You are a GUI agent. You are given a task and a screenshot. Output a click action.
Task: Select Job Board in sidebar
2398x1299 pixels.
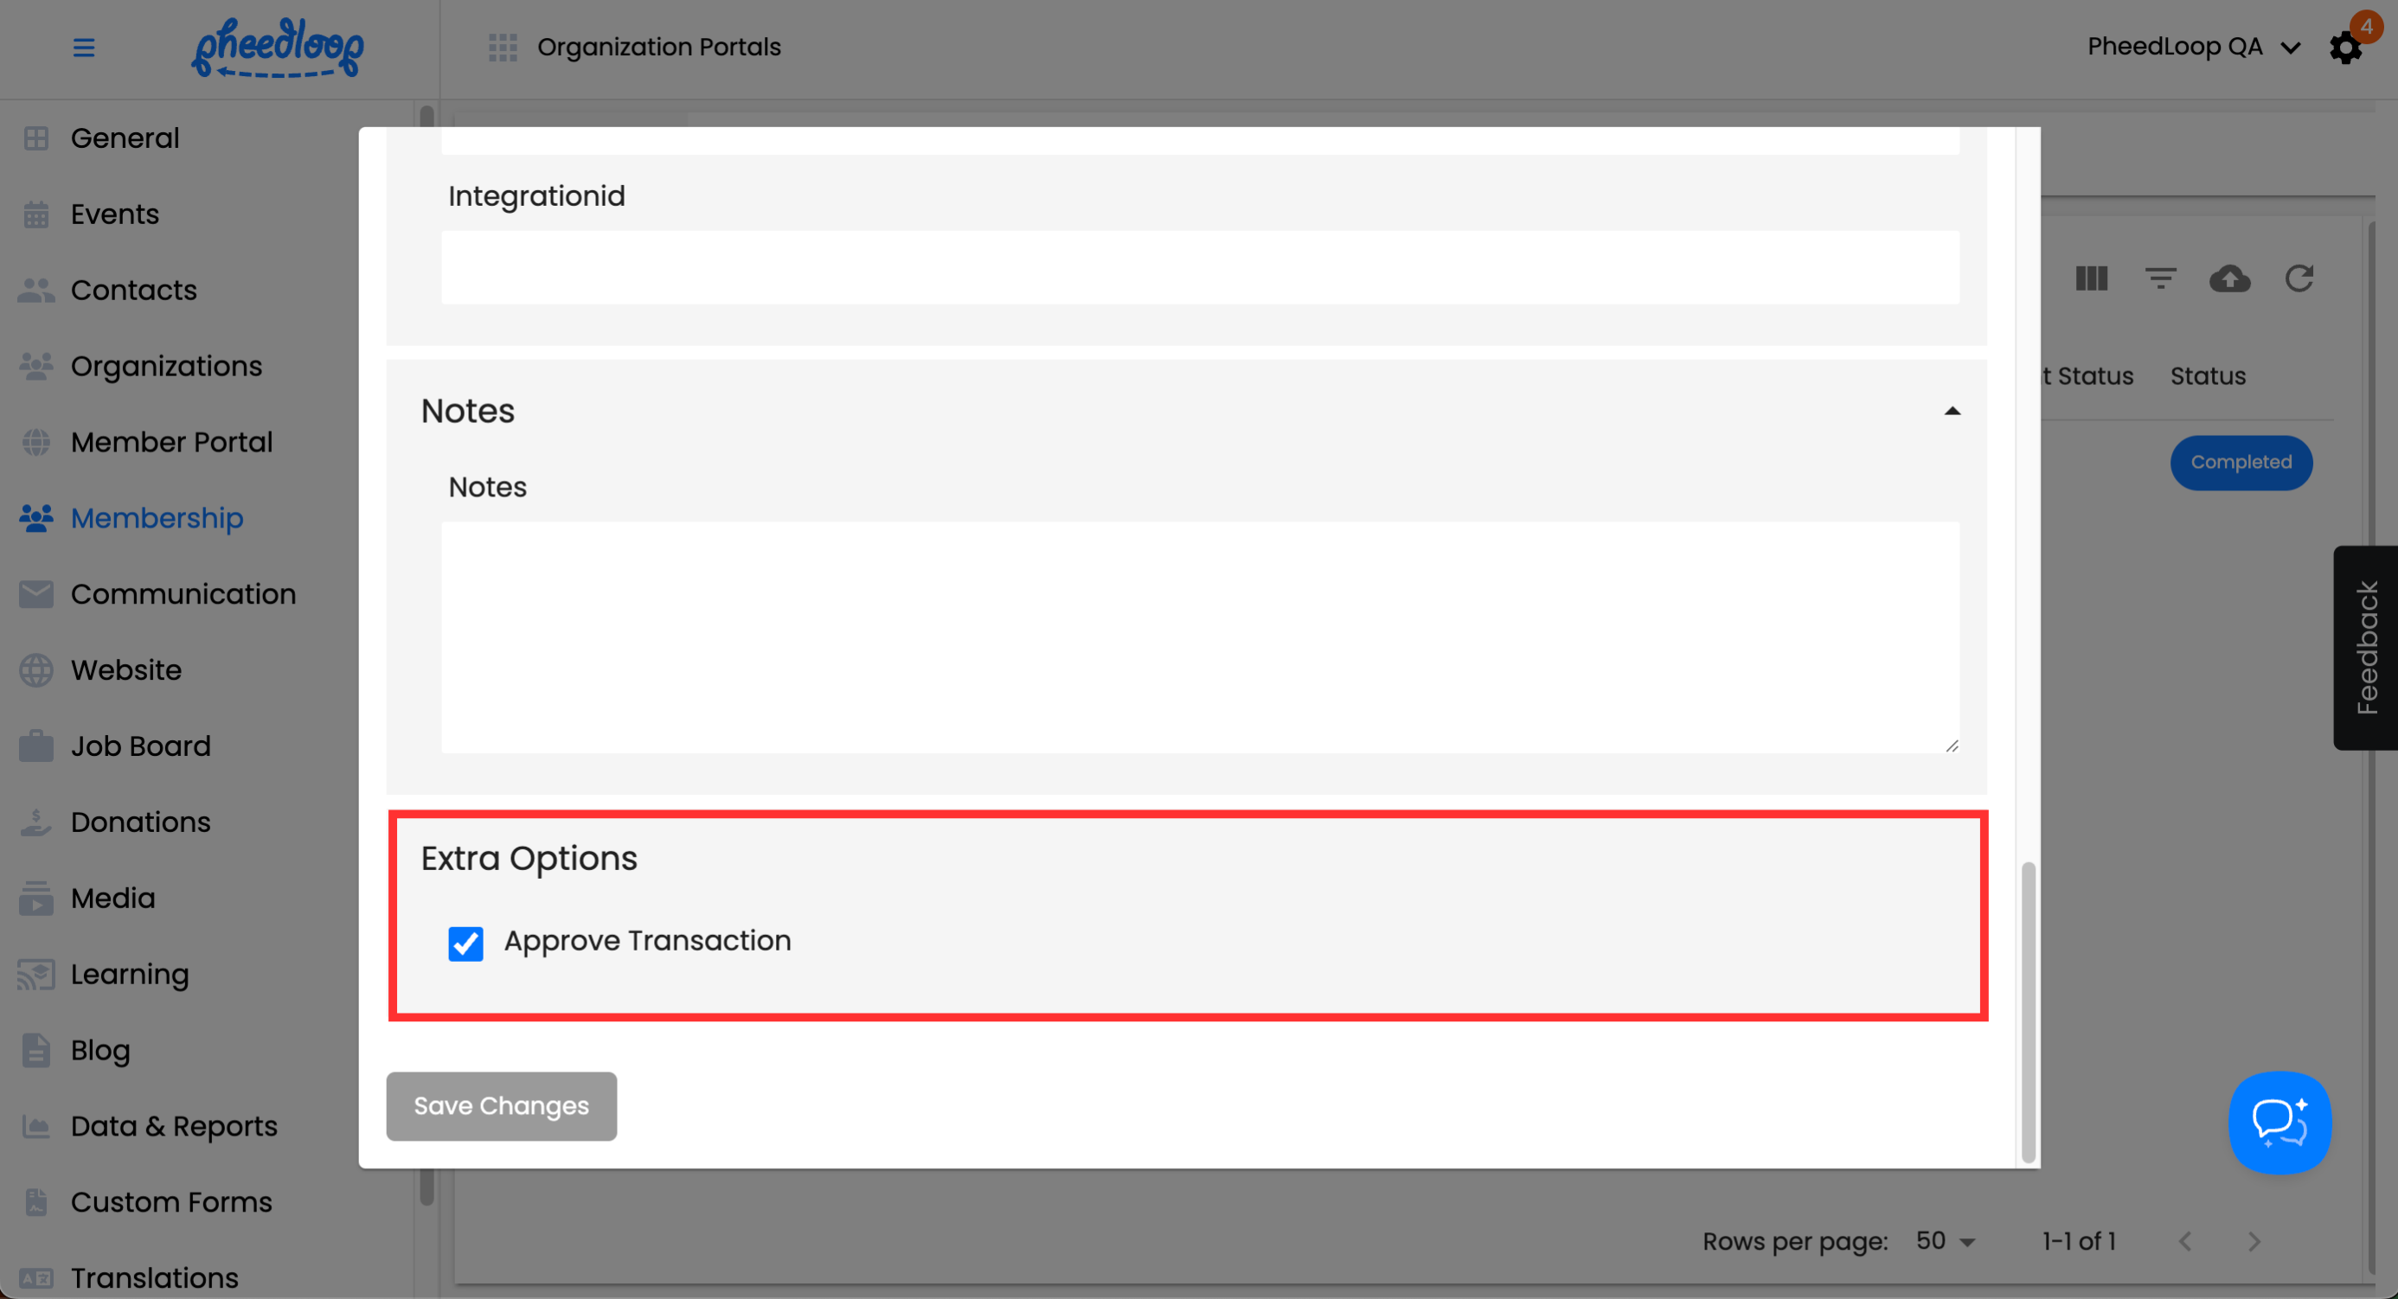coord(140,745)
